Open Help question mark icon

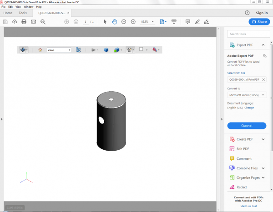click(x=247, y=13)
